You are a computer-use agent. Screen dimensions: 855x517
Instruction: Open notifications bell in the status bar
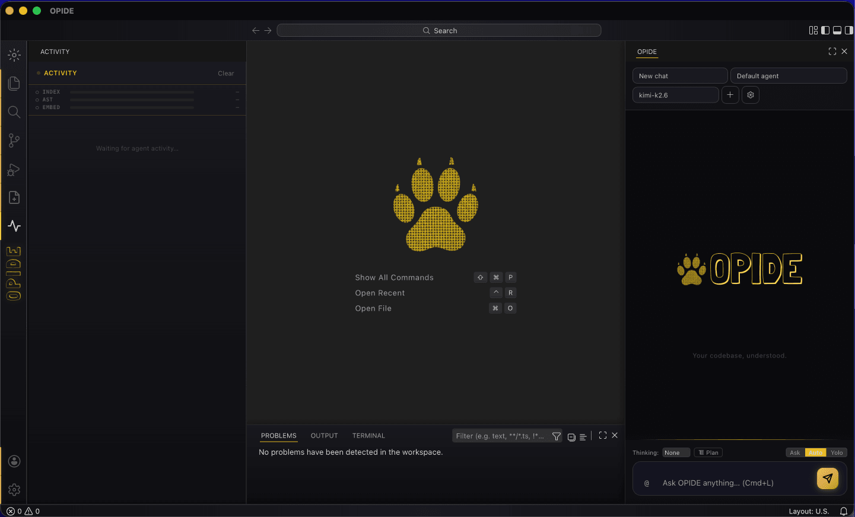coord(844,511)
